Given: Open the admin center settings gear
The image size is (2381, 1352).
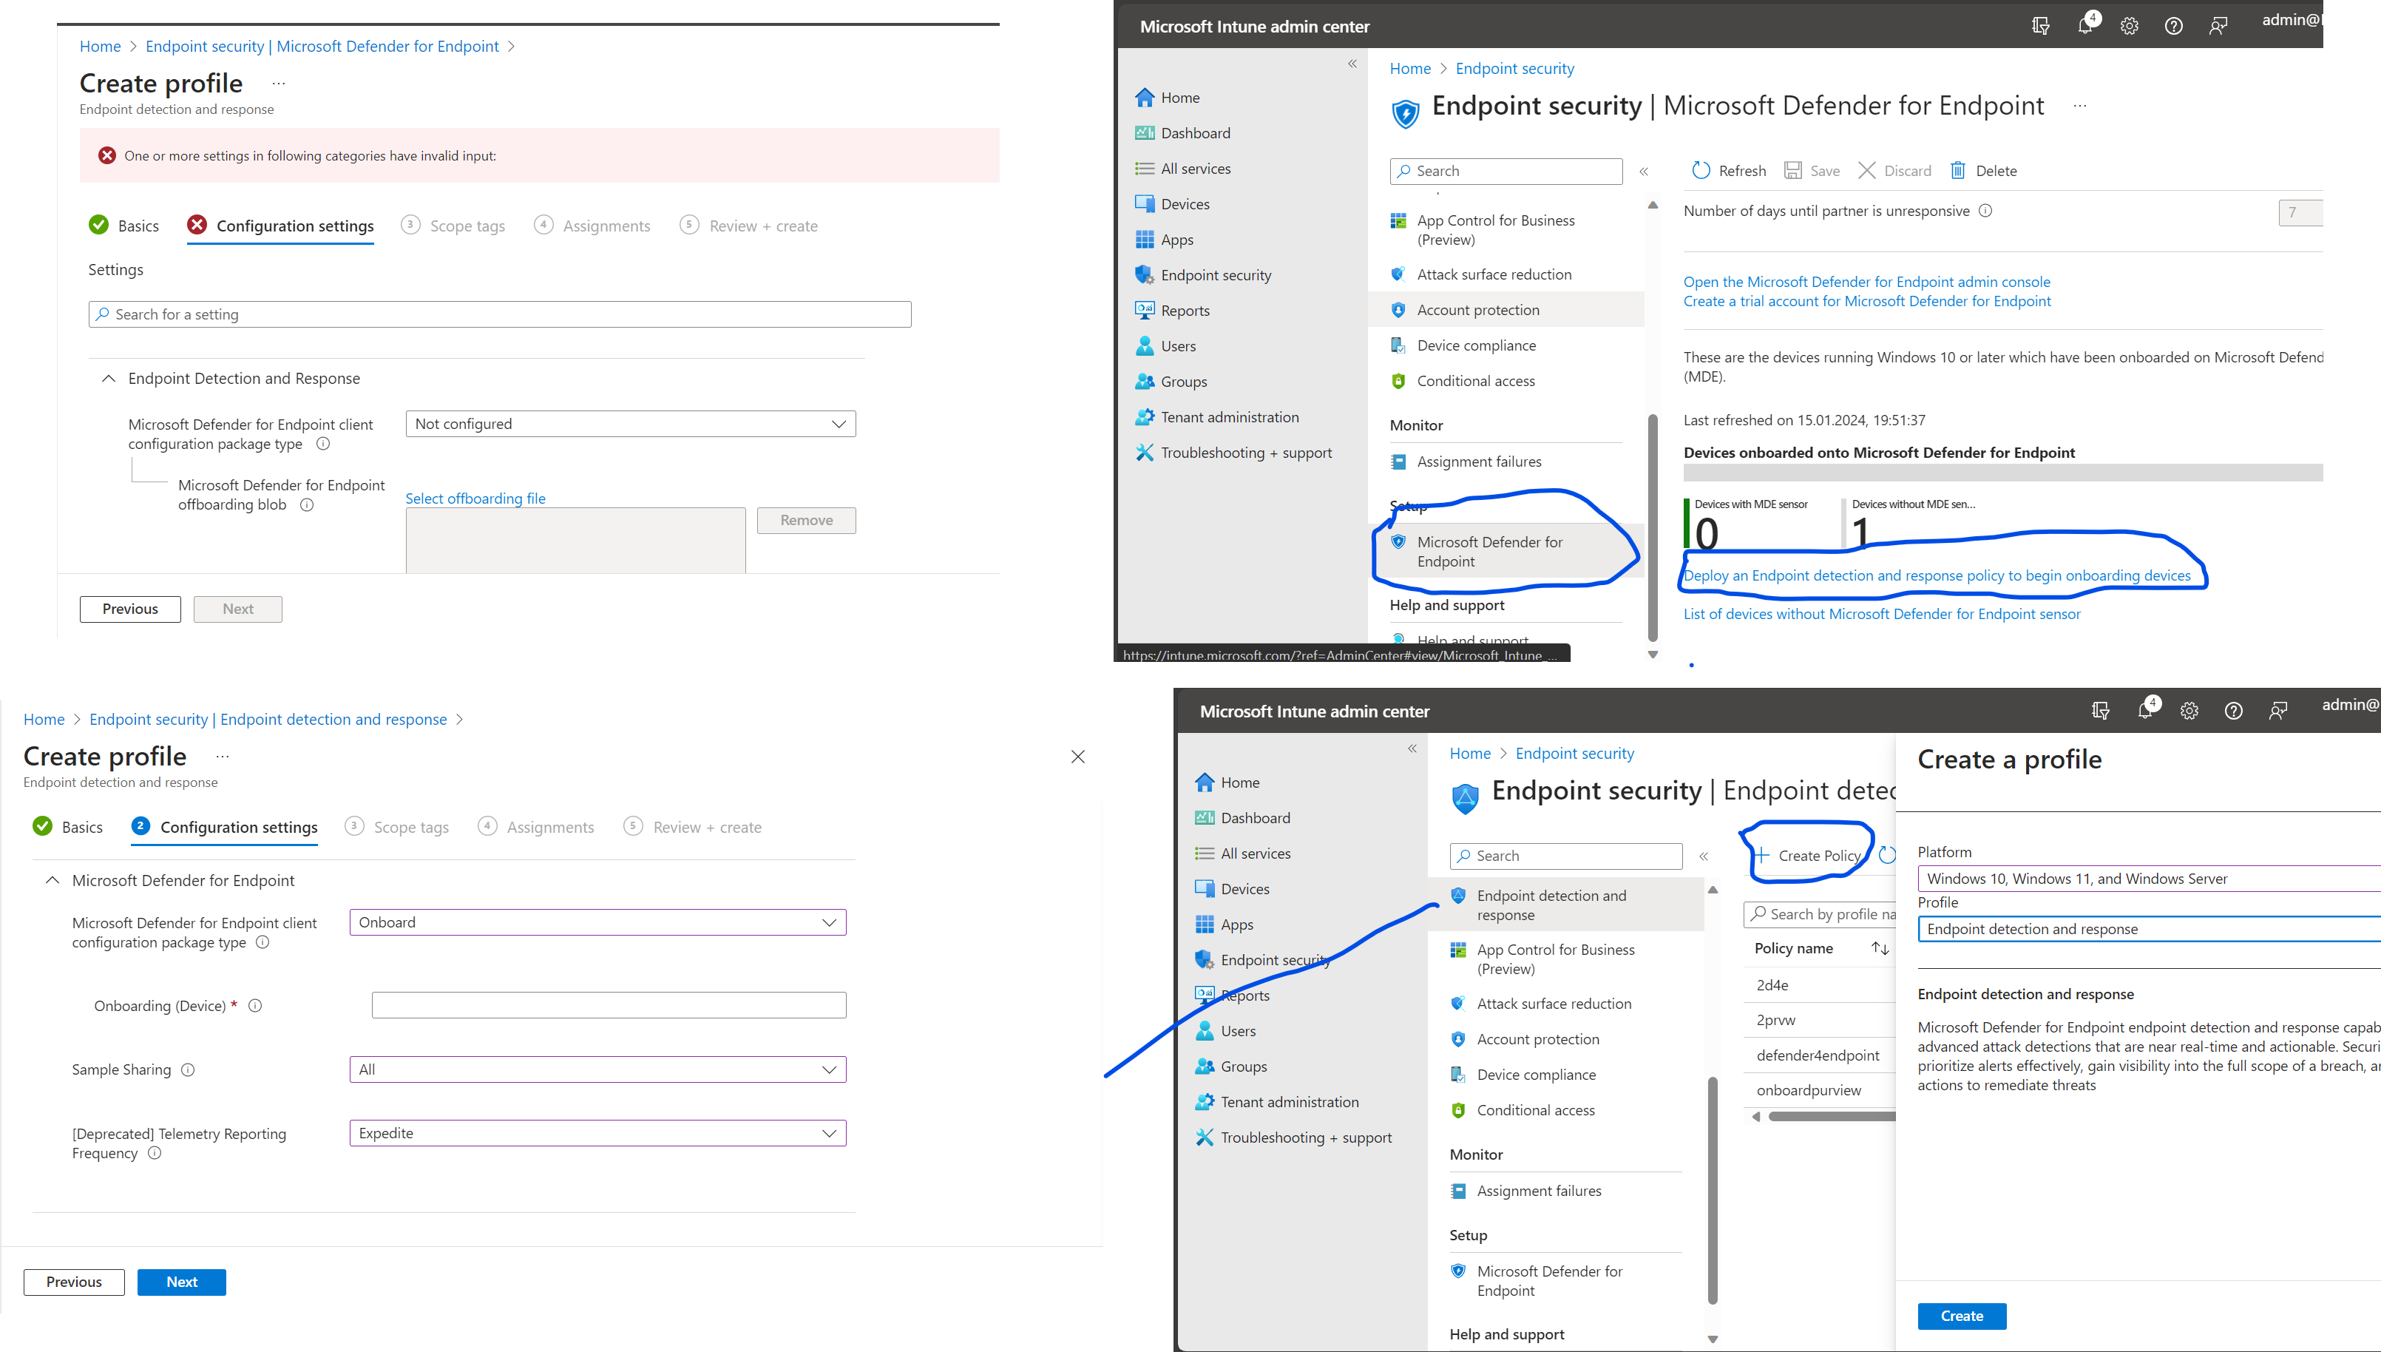Looking at the screenshot, I should point(2130,26).
